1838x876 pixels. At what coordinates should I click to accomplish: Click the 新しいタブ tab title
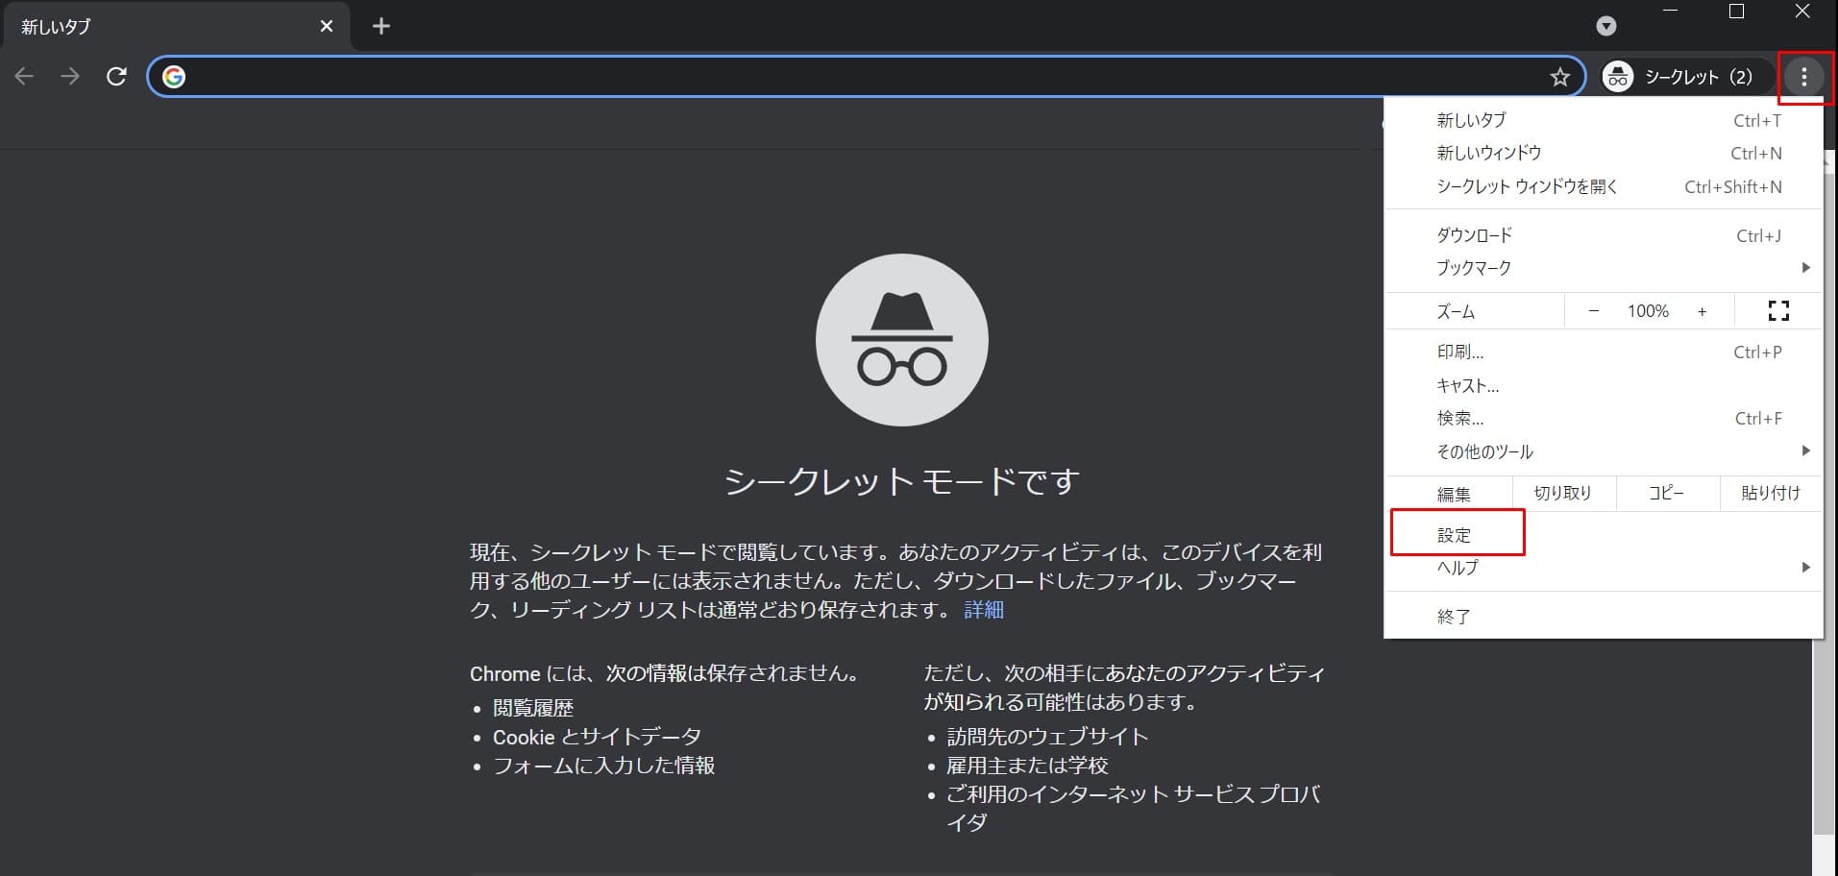click(x=56, y=27)
